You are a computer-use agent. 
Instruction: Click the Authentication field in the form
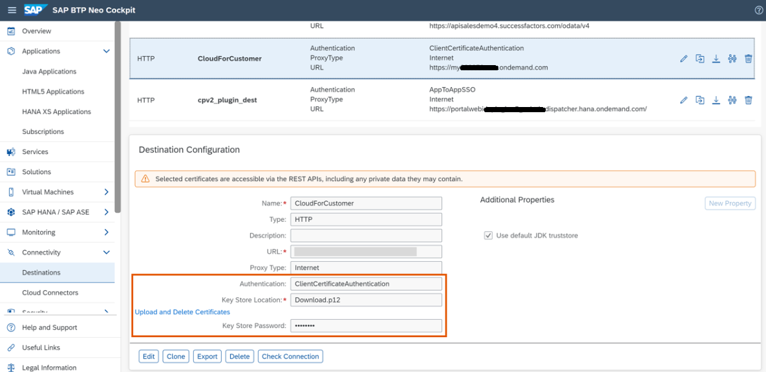(366, 284)
